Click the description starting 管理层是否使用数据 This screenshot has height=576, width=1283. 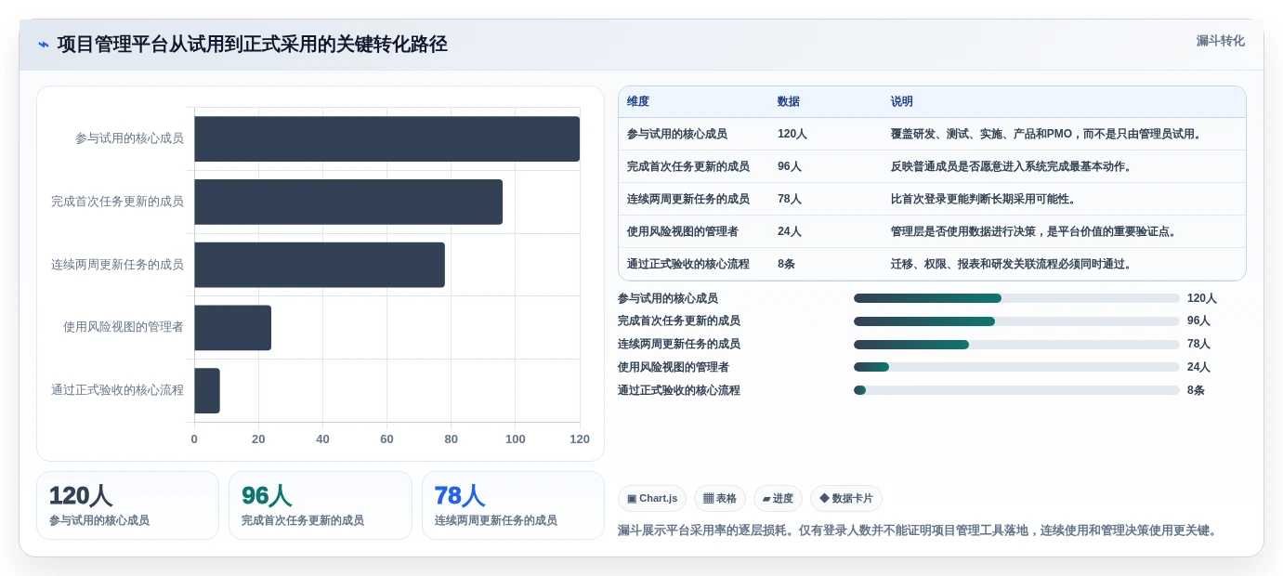[x=1036, y=231]
